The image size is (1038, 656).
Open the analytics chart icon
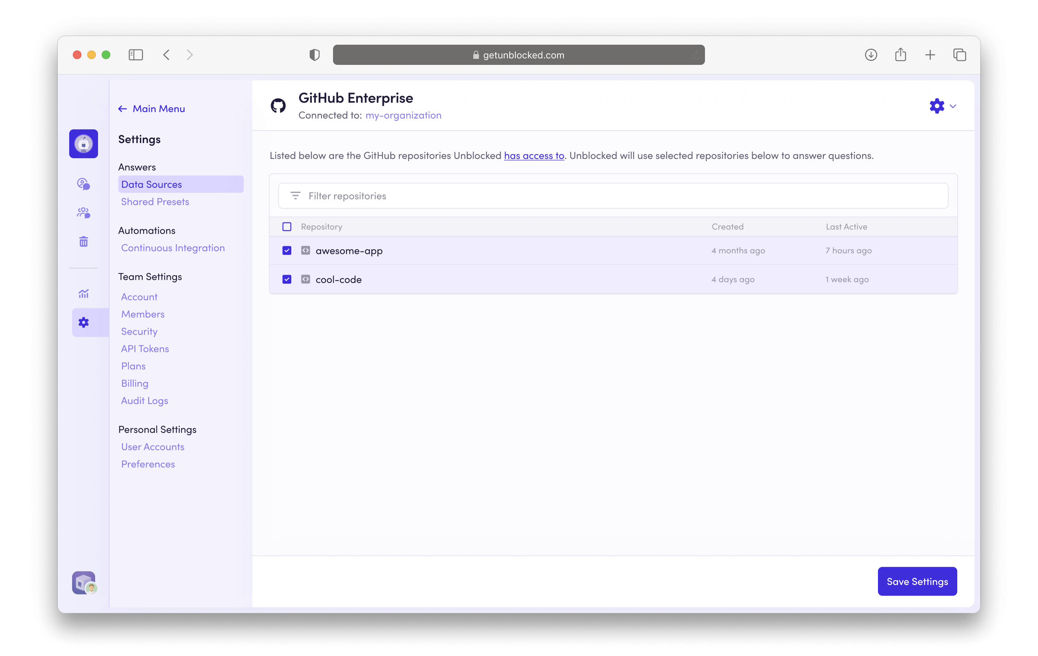click(83, 293)
